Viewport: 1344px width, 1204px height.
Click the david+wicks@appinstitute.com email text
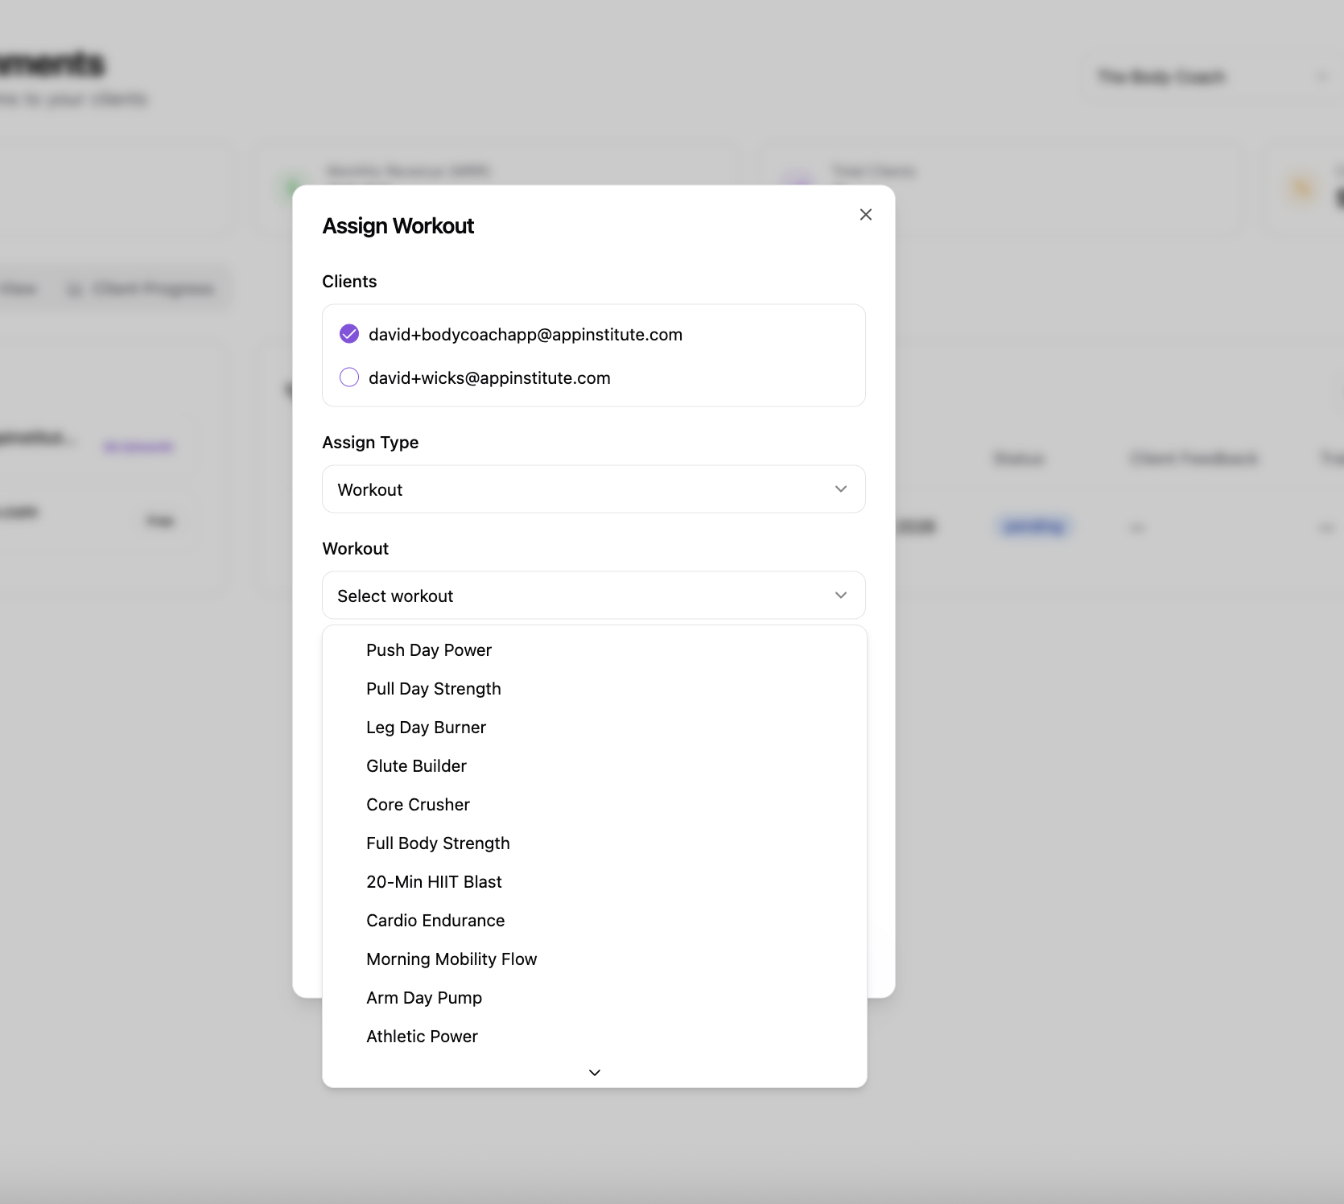coord(489,378)
